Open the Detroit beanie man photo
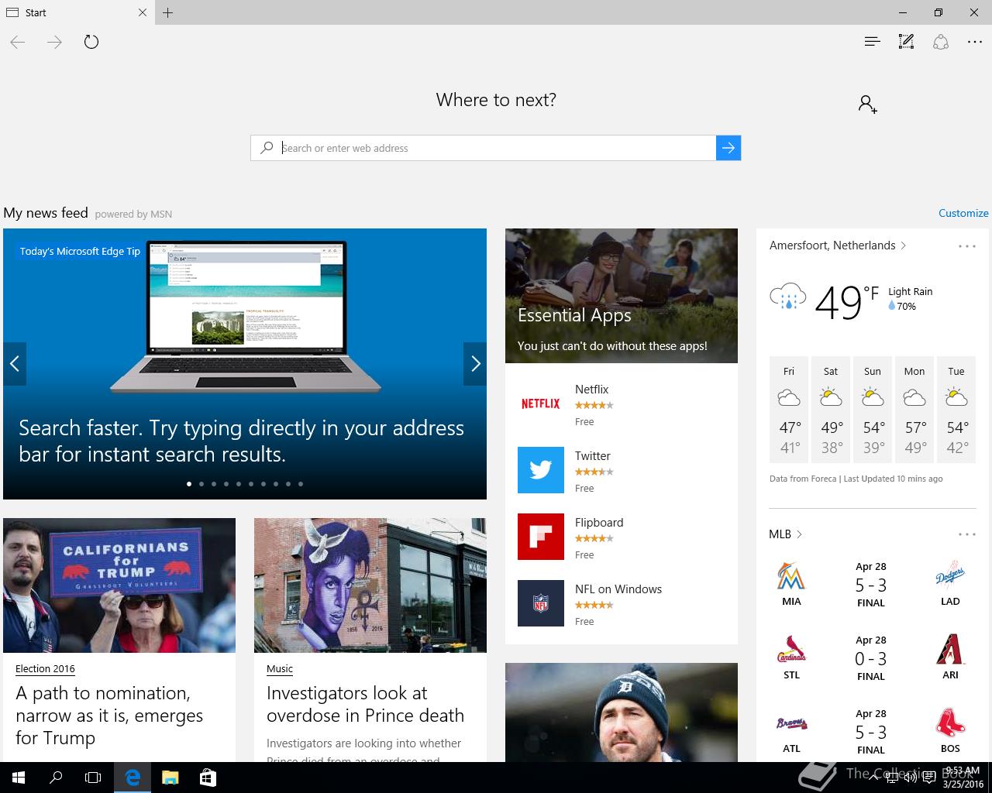 [x=622, y=712]
